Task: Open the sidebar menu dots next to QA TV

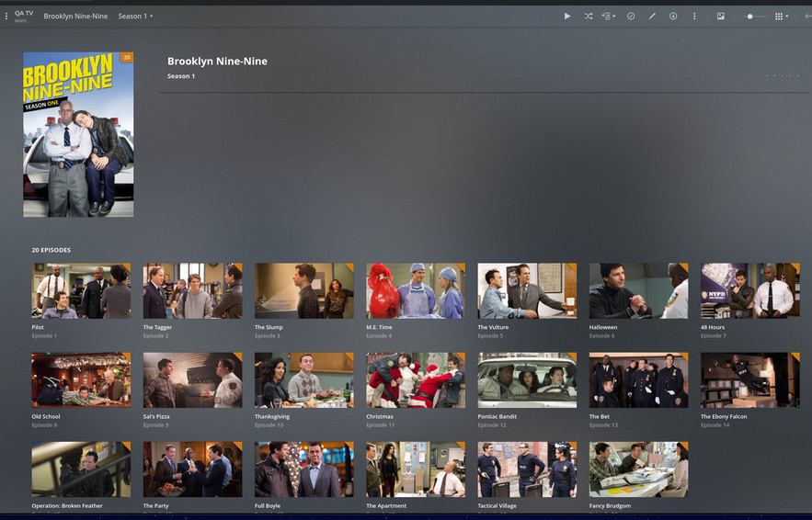Action: [6, 17]
